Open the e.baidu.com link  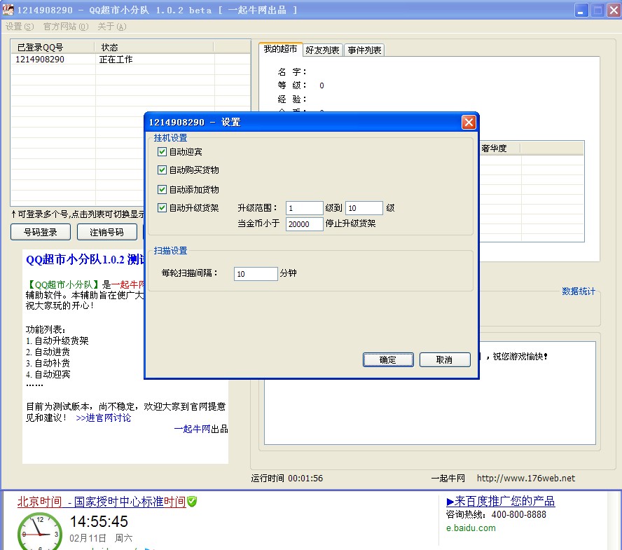(x=471, y=528)
